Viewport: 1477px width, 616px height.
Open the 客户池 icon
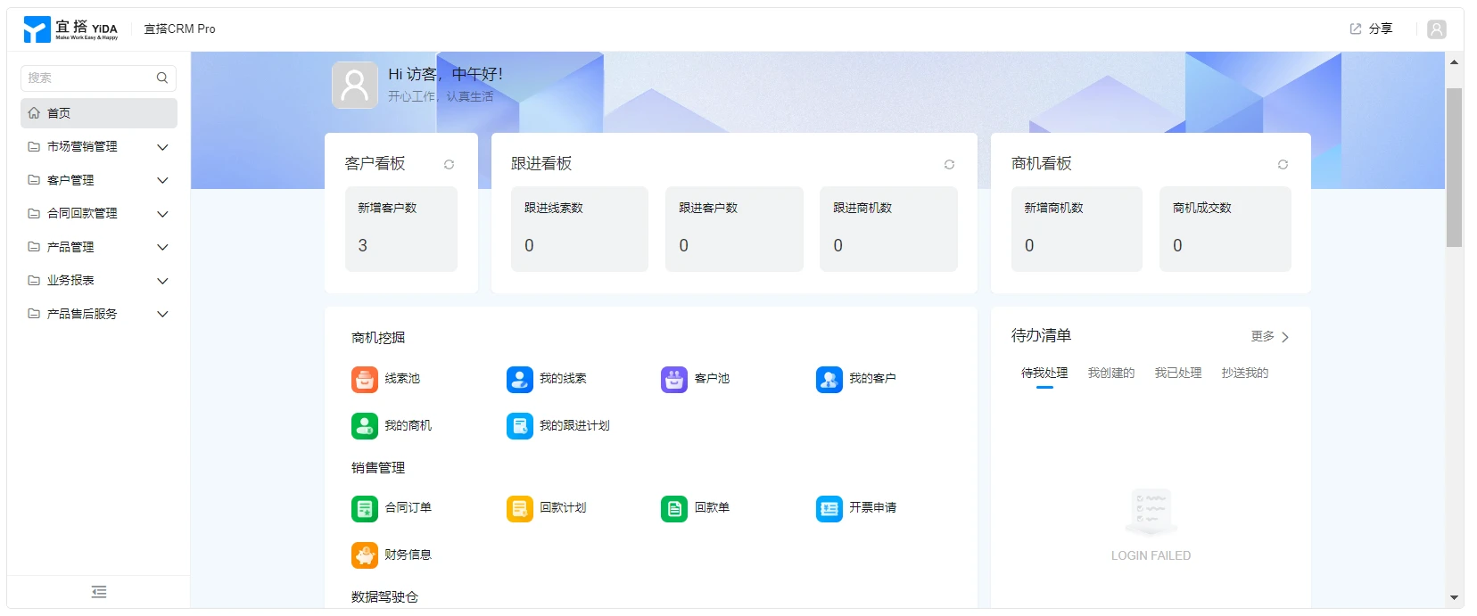coord(674,379)
